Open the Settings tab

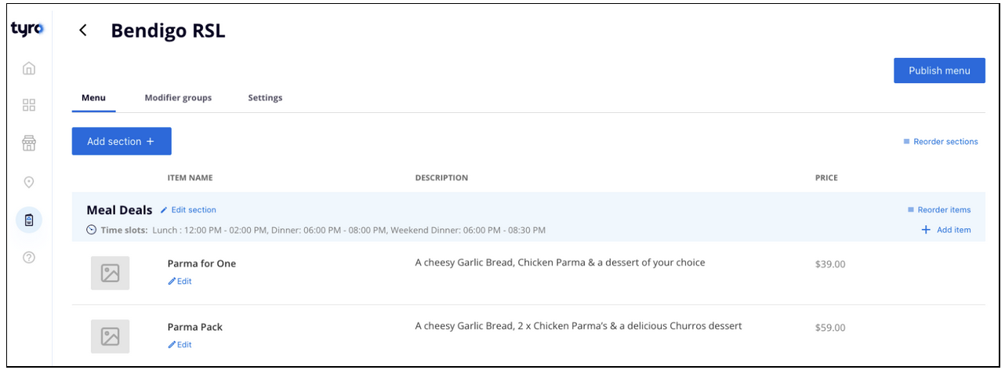[x=265, y=98]
